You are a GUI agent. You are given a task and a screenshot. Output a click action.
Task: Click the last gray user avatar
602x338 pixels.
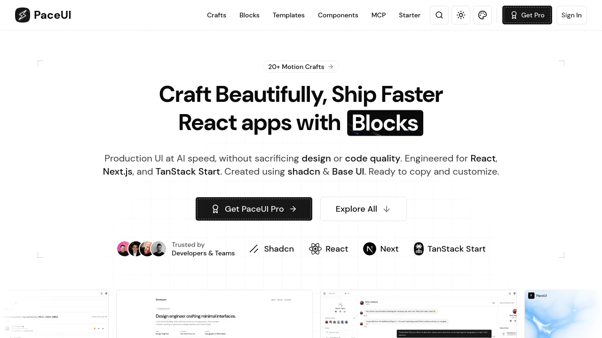pos(159,249)
